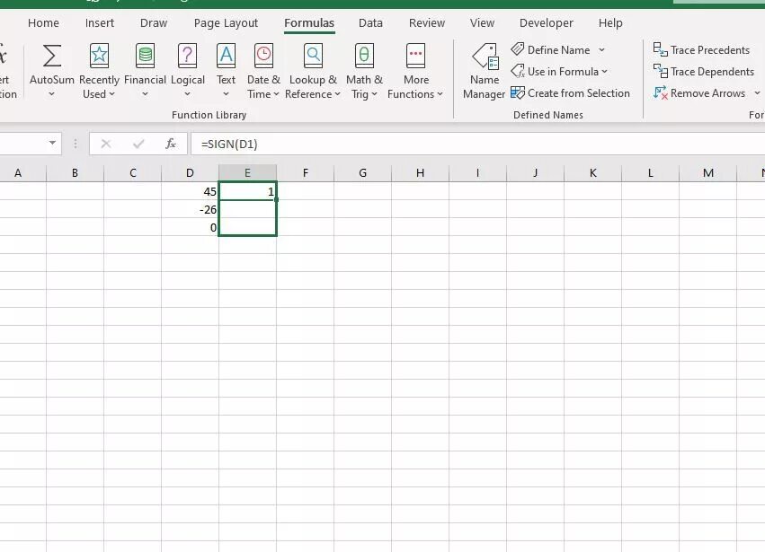
Task: Click the fx Insert Function icon in the formula bar
Action: 170,144
